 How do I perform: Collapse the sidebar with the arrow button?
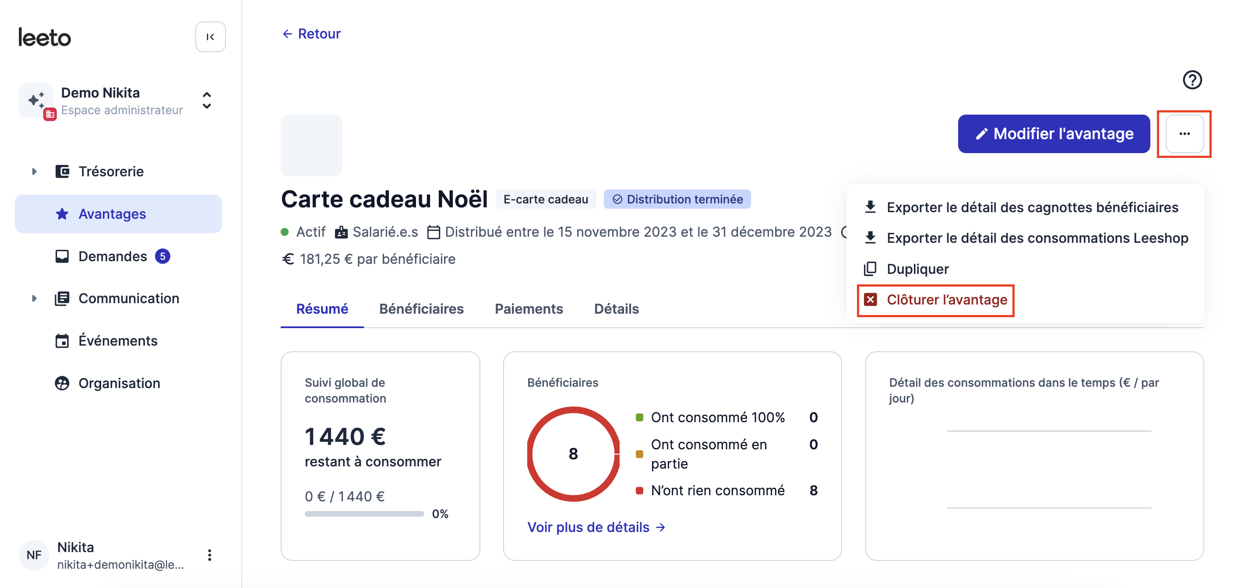click(210, 37)
